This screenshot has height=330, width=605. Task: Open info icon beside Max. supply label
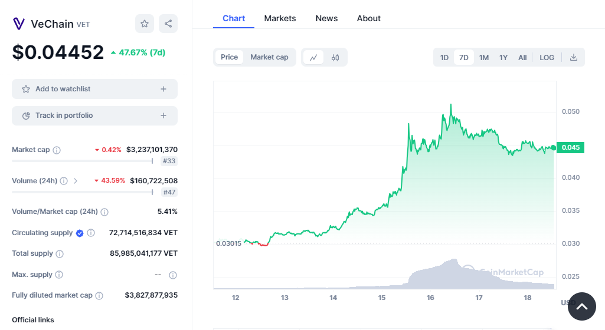click(x=59, y=275)
